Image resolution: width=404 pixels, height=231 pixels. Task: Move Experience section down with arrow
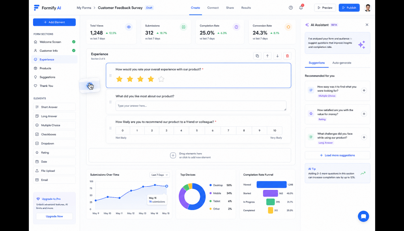click(277, 56)
